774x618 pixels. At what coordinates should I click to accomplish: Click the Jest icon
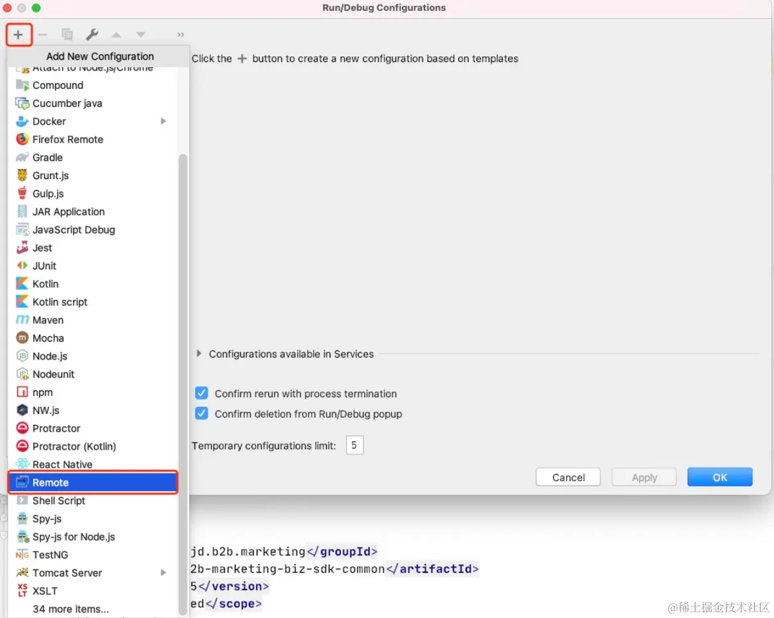(22, 248)
